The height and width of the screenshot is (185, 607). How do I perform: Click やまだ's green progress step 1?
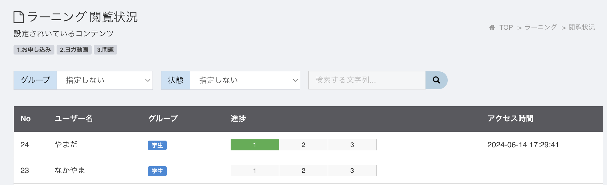point(255,145)
